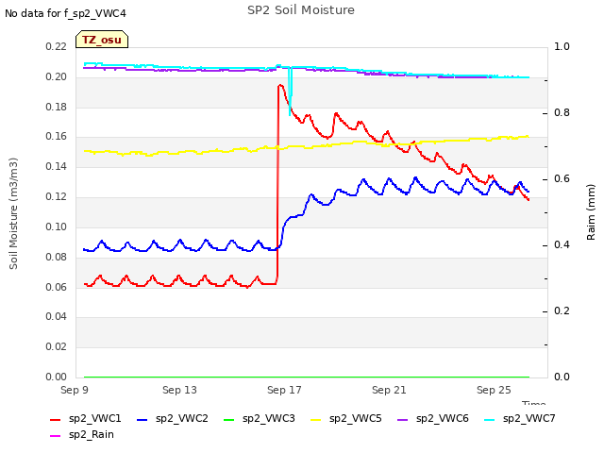The height and width of the screenshot is (453, 604).
Task: Click the 0.8 right axis value
Action: (x=562, y=113)
